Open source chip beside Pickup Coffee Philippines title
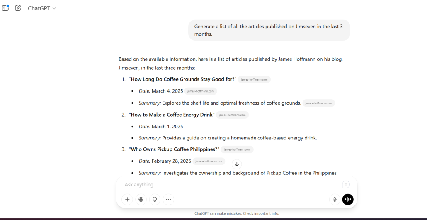Image resolution: width=427 pixels, height=220 pixels. [x=237, y=149]
